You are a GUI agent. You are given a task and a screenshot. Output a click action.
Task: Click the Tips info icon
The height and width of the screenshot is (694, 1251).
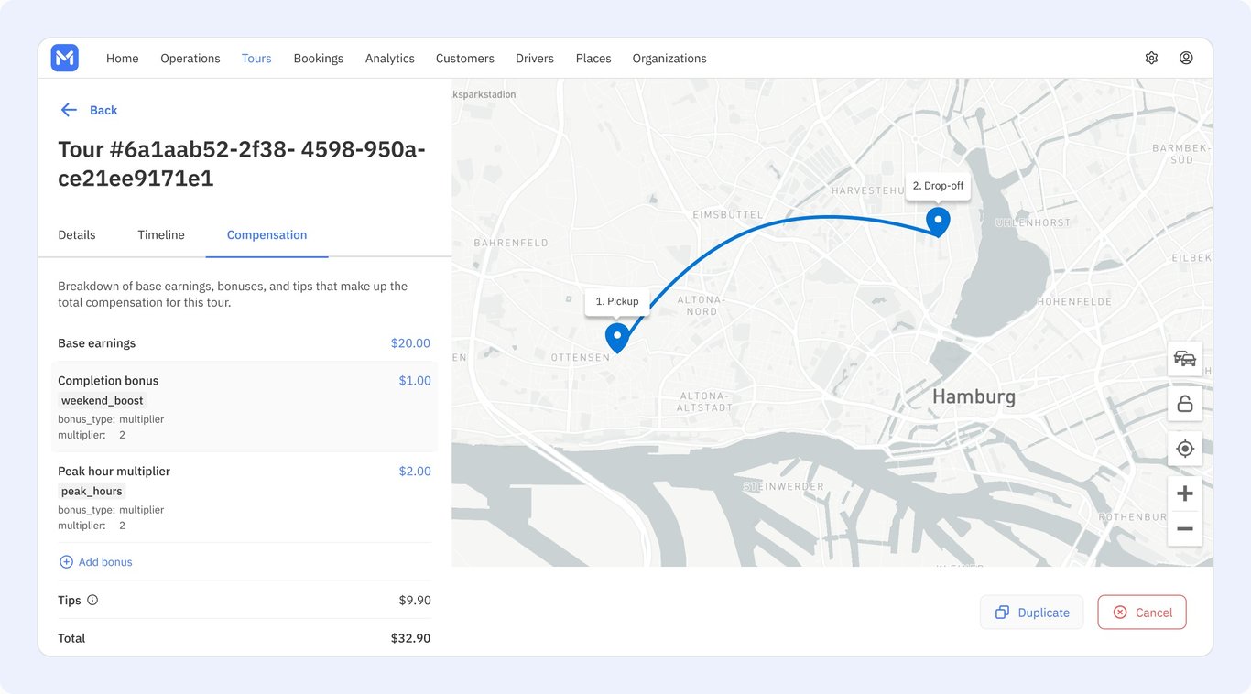pyautogui.click(x=92, y=601)
